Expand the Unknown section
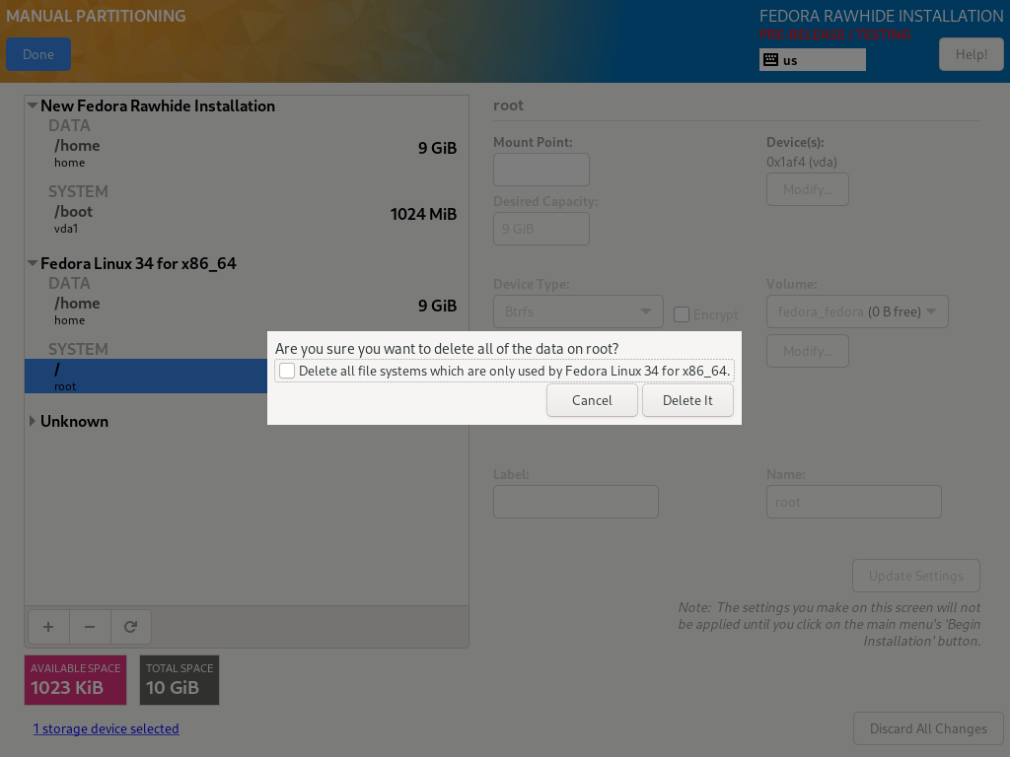1010x757 pixels. tap(33, 421)
